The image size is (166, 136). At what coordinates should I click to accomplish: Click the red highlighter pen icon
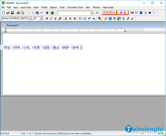[x=106, y=18]
